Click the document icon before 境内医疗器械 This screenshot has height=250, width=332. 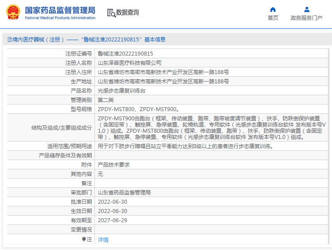coord(10,40)
